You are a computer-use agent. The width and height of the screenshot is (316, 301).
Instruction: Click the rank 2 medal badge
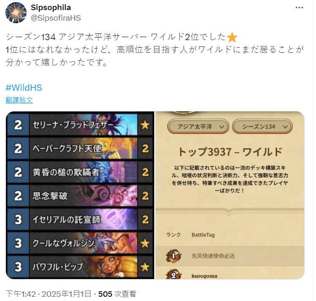[x=174, y=274]
